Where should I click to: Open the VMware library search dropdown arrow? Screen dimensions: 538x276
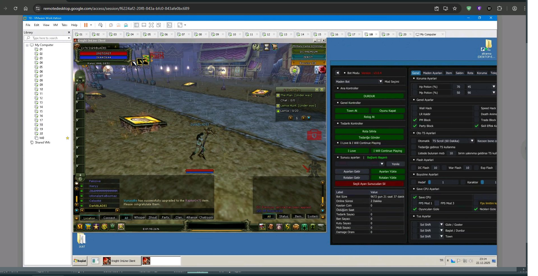[x=69, y=38]
